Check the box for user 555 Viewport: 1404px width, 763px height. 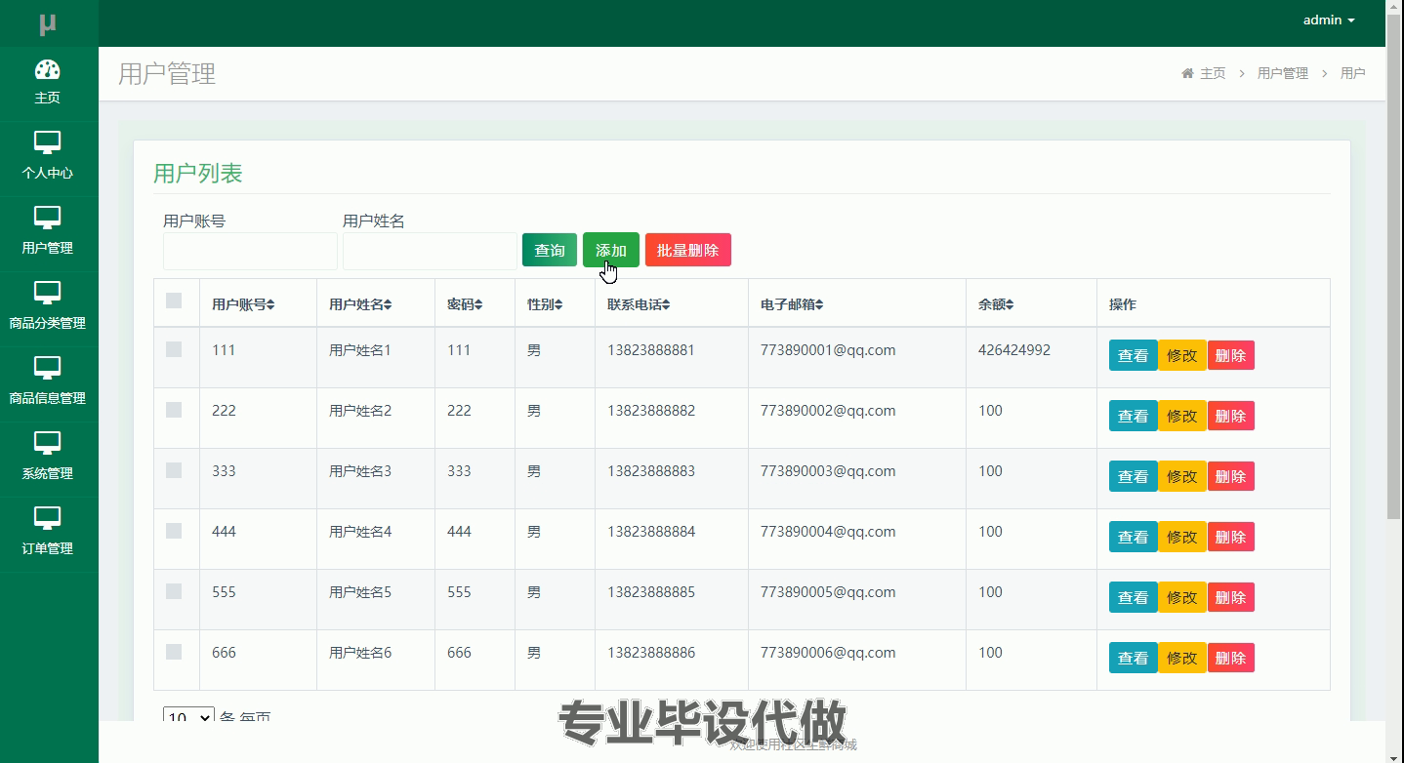click(x=174, y=591)
